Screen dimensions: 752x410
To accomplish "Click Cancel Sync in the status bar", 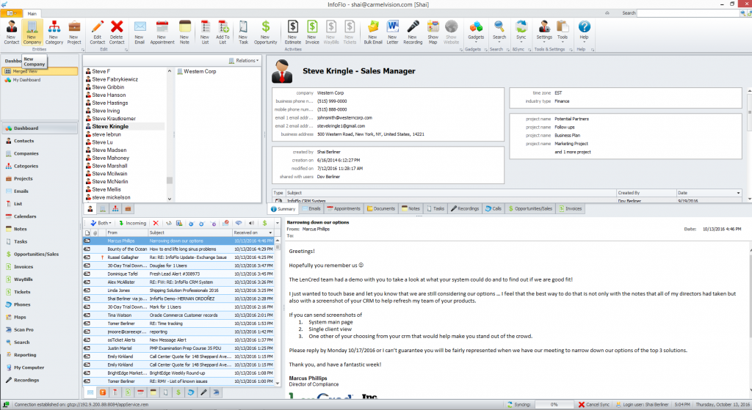I will 593,405.
